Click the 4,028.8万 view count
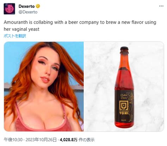Screen dimensions: 167x146 pos(69,140)
